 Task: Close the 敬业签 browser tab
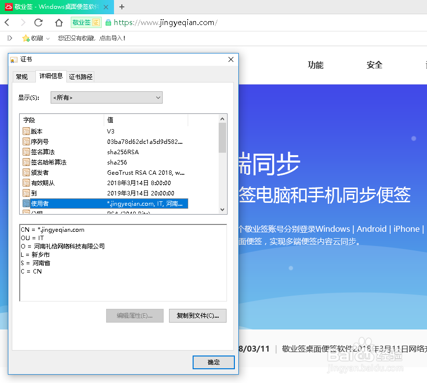(106, 7)
